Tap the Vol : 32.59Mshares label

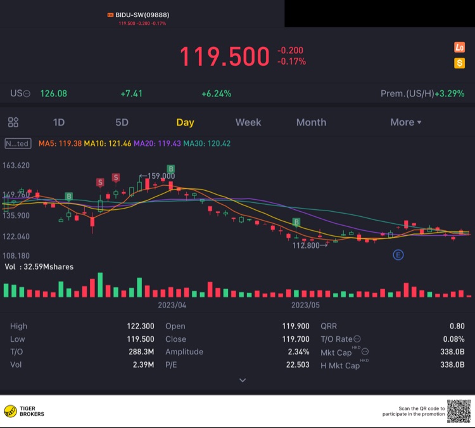coord(39,266)
